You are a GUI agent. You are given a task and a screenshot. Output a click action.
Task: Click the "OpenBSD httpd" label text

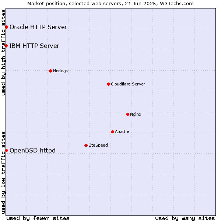[x=32, y=150]
